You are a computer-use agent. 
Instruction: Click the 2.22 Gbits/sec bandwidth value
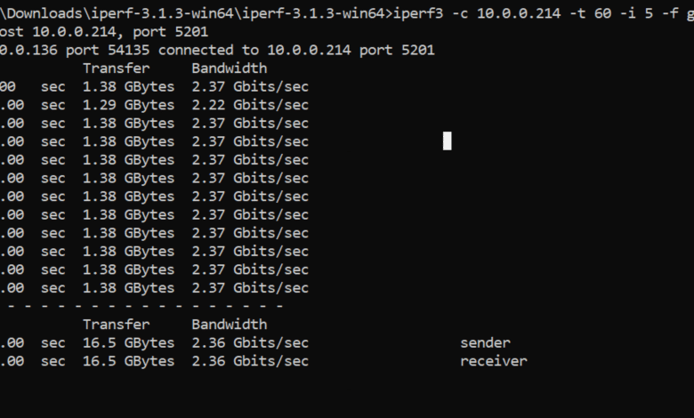coord(250,105)
